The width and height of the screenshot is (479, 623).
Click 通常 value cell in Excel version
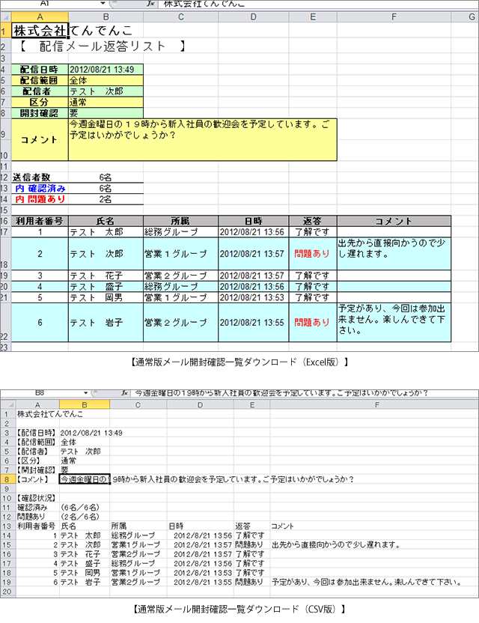[x=106, y=102]
